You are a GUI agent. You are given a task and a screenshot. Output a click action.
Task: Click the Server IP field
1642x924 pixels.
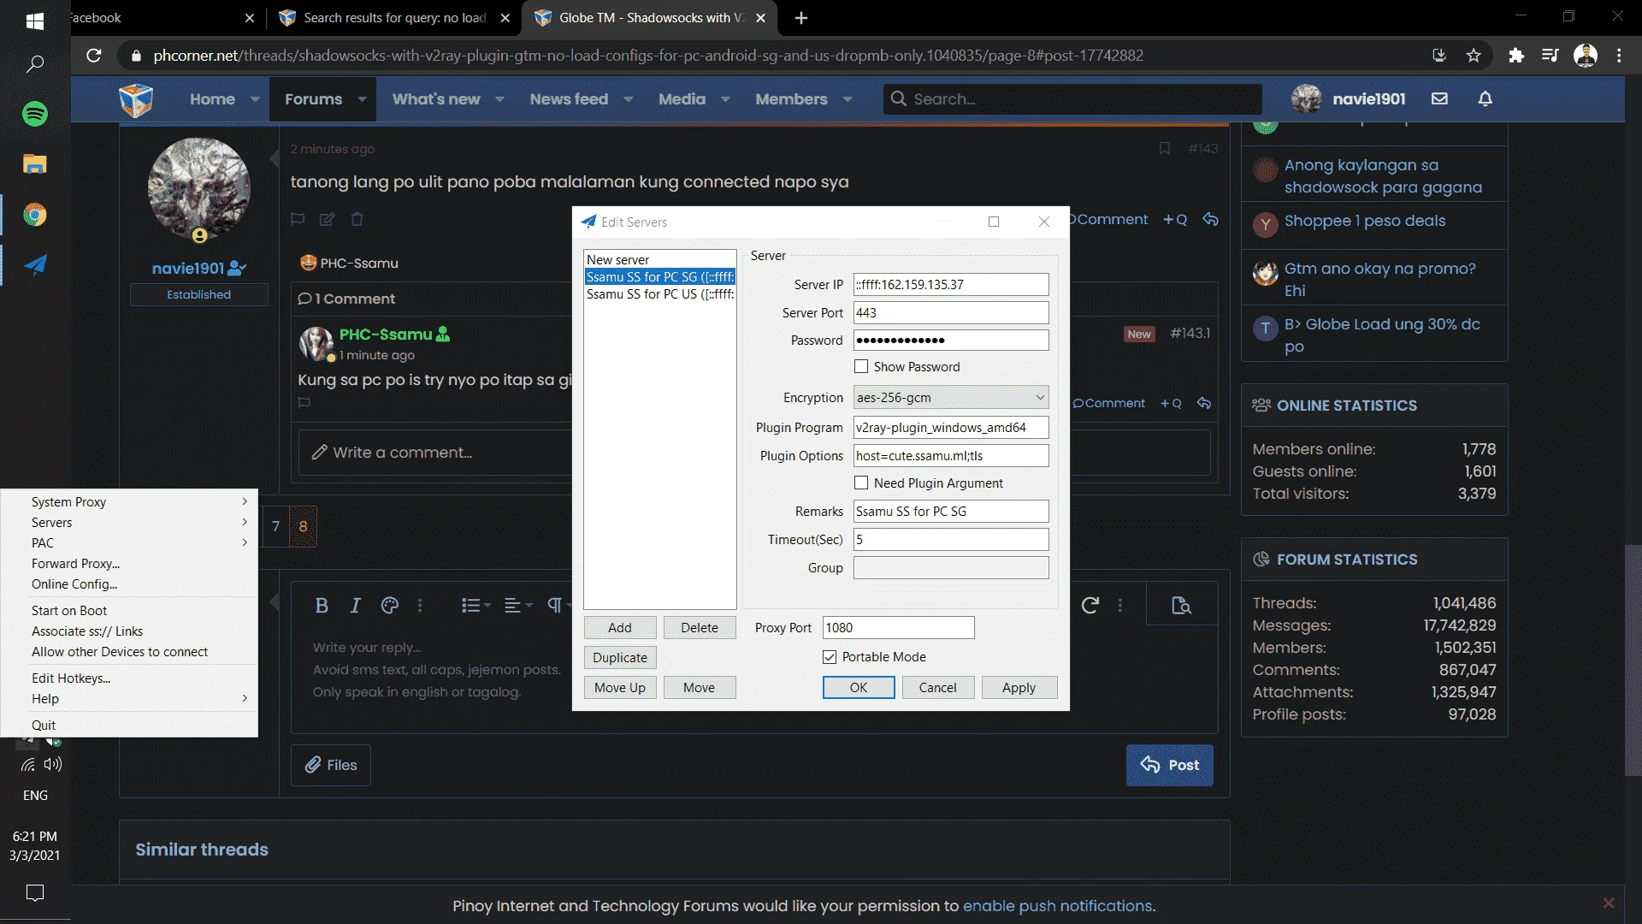click(951, 285)
